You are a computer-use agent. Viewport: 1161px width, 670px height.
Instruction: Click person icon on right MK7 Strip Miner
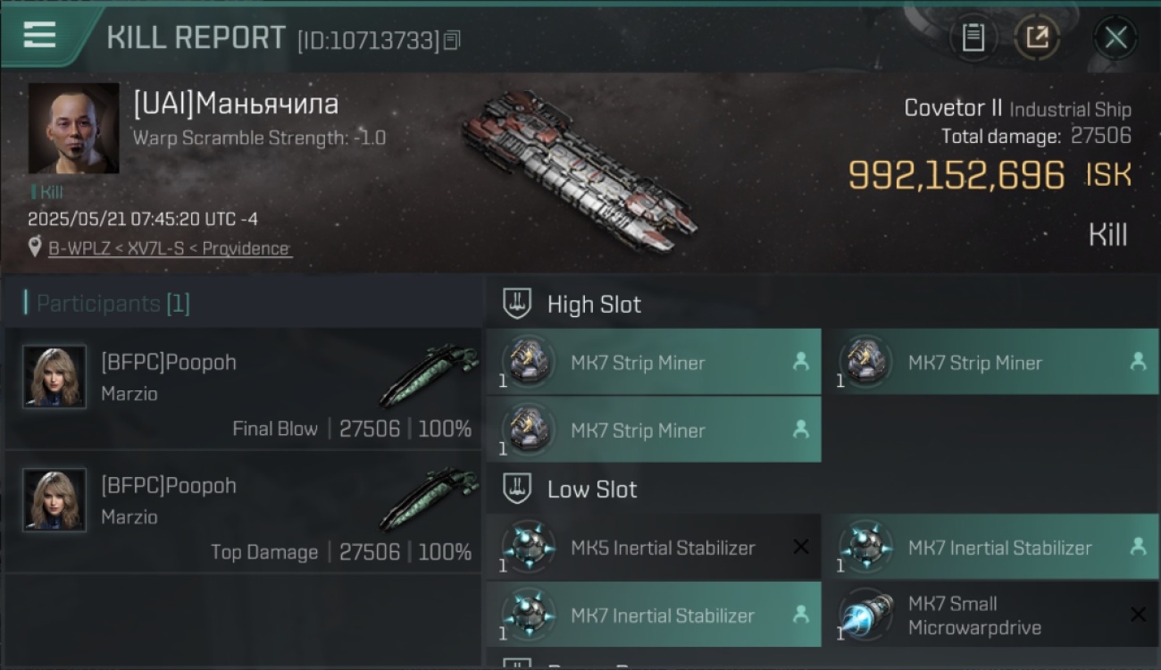[x=1138, y=361]
